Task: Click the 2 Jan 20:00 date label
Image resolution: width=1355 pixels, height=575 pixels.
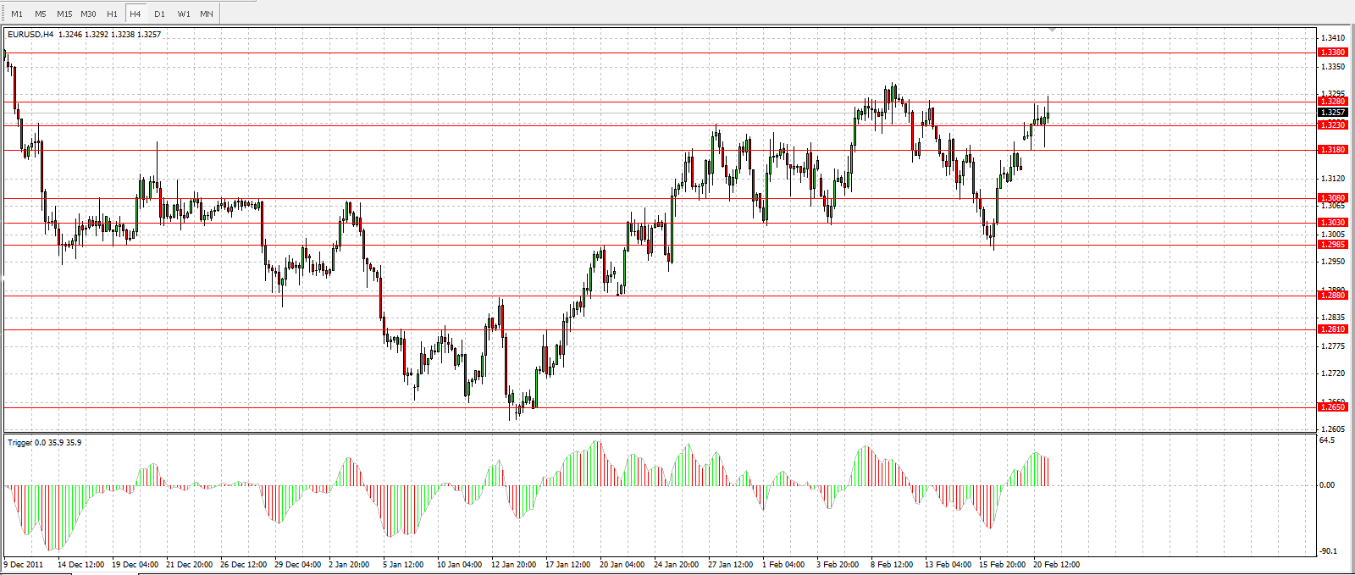Action: click(x=350, y=564)
